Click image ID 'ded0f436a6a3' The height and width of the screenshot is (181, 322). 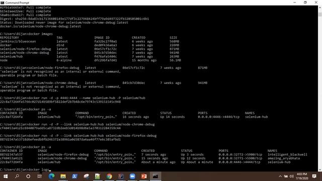tap(106, 45)
